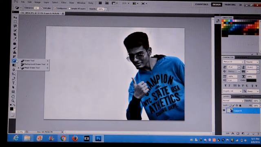
Task: Switch to the Essentials workspace
Action: pyautogui.click(x=201, y=4)
